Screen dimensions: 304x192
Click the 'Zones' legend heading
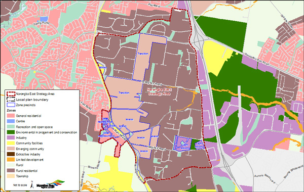[x=11, y=111]
